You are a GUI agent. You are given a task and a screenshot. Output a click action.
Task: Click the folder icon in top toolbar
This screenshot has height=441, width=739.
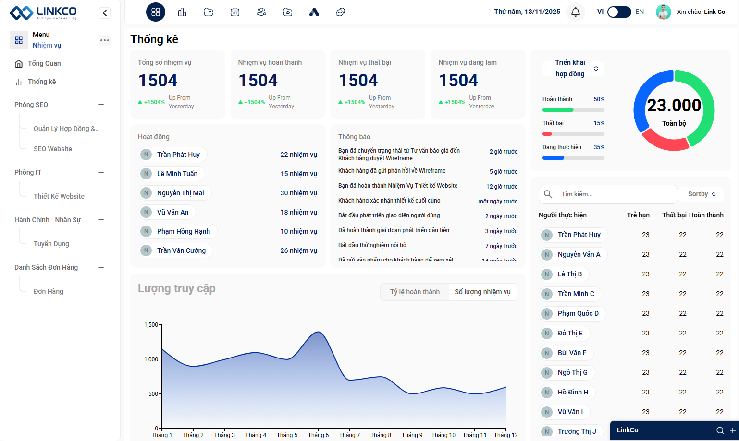coord(209,12)
